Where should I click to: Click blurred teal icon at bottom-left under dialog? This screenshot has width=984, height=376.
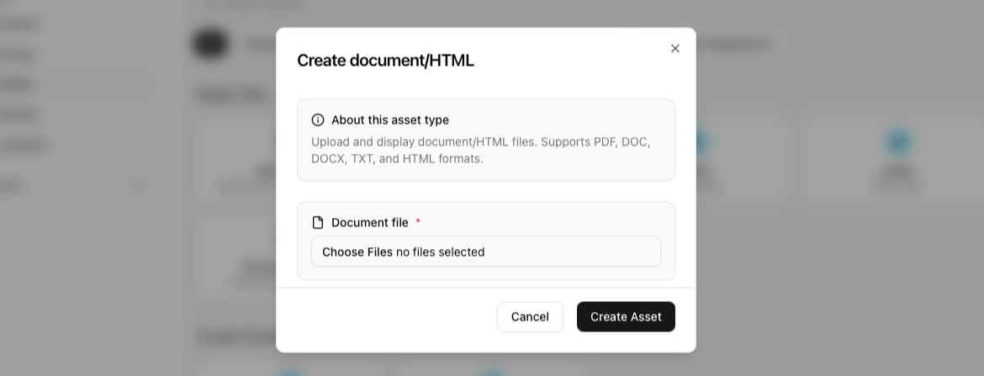(x=290, y=372)
